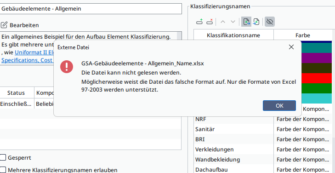Check the Gesperrt checkbox
Screen dimensions: 335x173
click(3, 158)
